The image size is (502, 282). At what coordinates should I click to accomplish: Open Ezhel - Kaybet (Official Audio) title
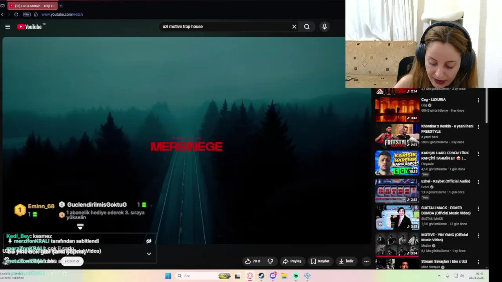(446, 181)
